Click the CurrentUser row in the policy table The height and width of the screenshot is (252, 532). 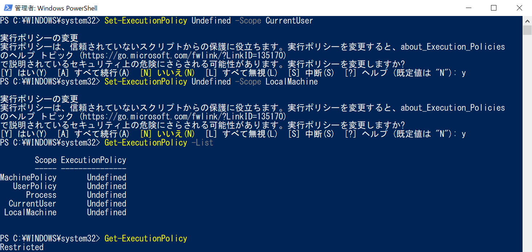tap(33, 204)
